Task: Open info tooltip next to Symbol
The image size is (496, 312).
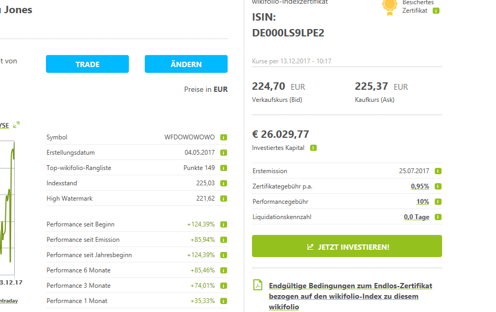Action: [x=223, y=137]
